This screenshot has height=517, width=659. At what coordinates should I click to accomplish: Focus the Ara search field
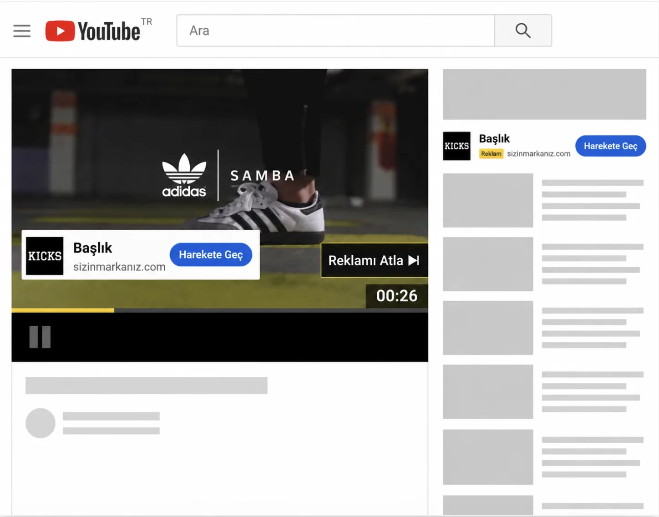[335, 30]
